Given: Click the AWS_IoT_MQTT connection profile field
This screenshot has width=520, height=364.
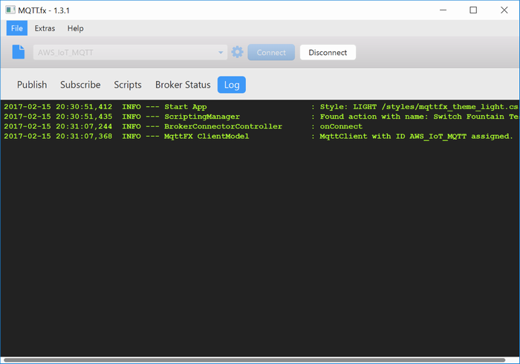Looking at the screenshot, I should tap(130, 53).
